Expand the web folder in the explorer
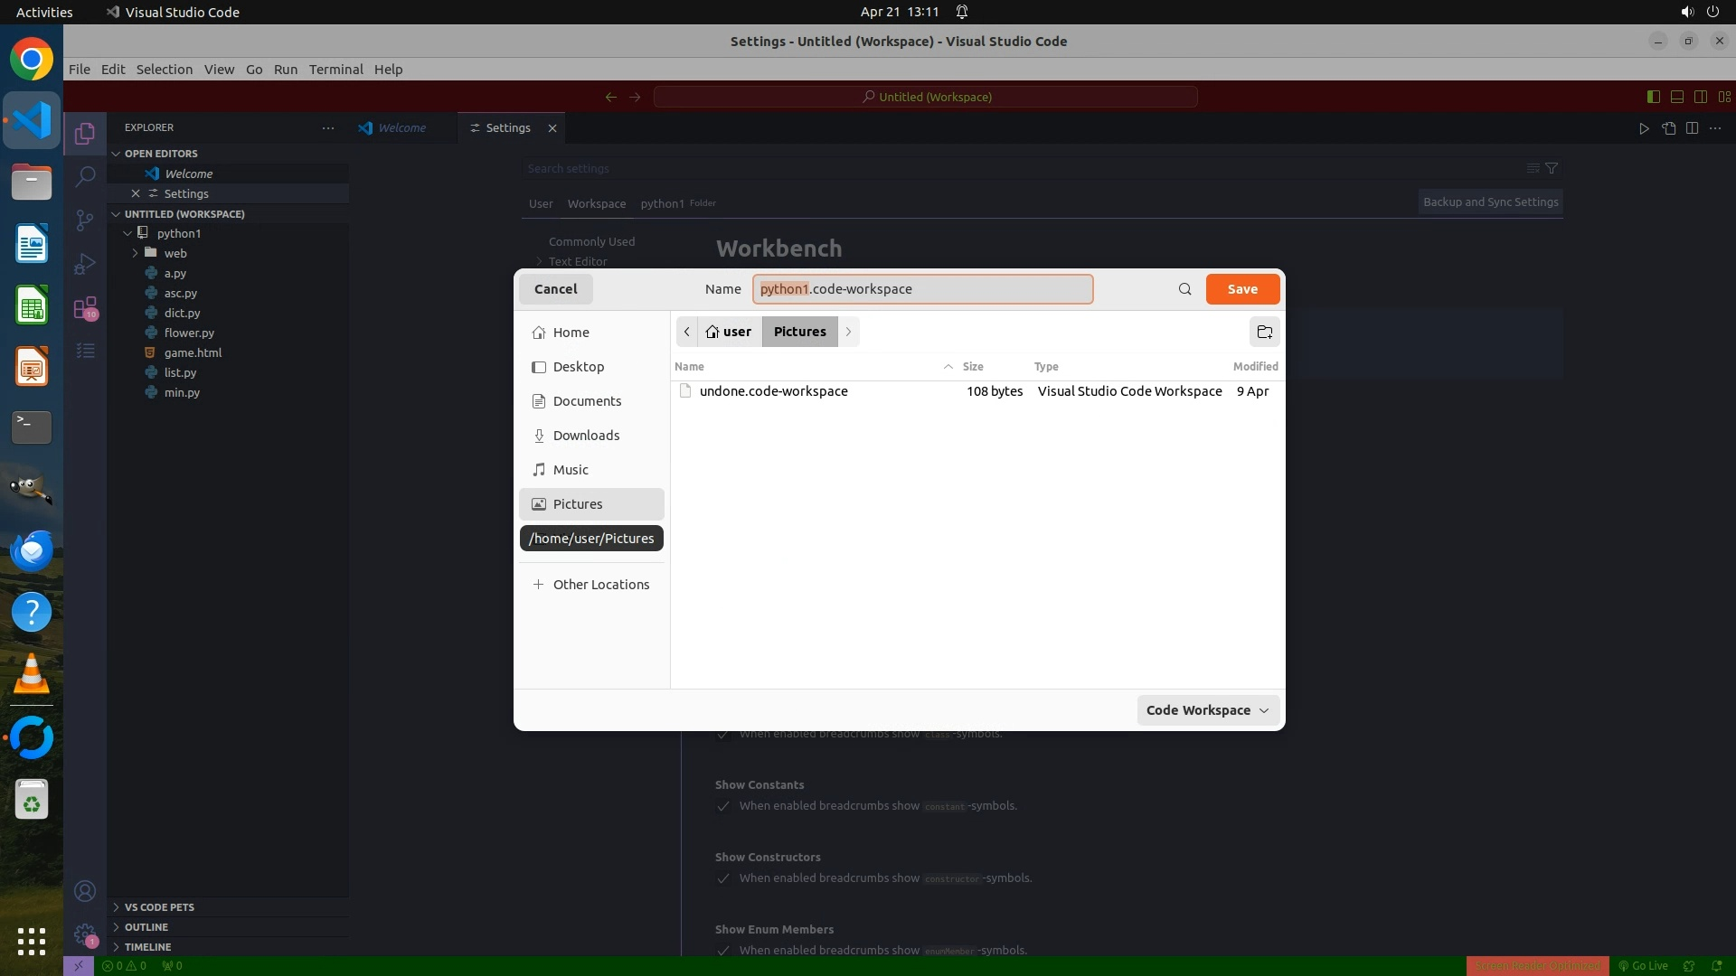Image resolution: width=1736 pixels, height=976 pixels. (x=175, y=253)
